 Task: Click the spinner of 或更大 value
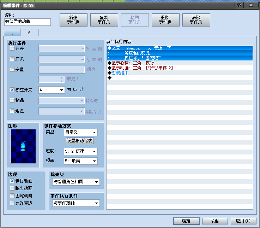pyautogui.click(x=61, y=79)
